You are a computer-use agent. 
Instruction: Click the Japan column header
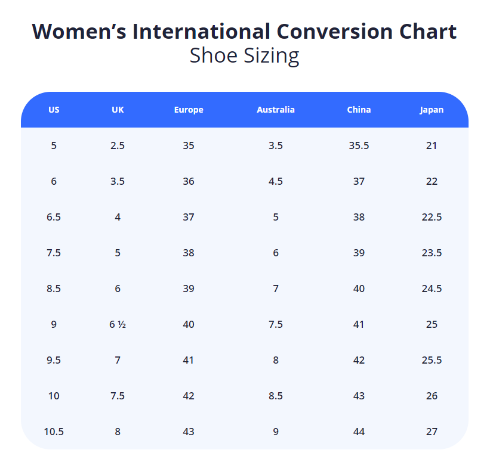tap(432, 110)
